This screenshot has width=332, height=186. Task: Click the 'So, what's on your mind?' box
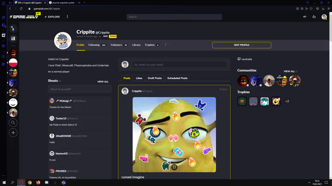coord(179,65)
